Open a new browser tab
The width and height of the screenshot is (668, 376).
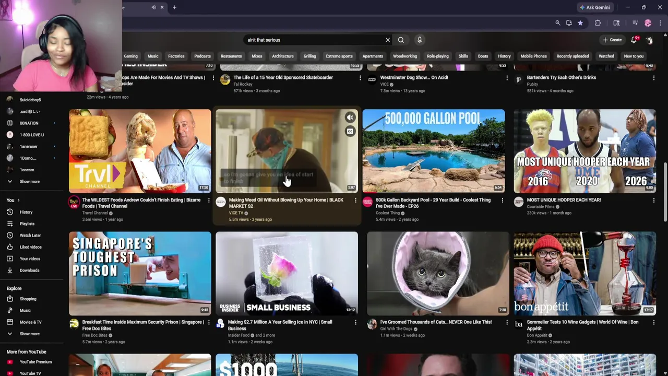tap(174, 7)
